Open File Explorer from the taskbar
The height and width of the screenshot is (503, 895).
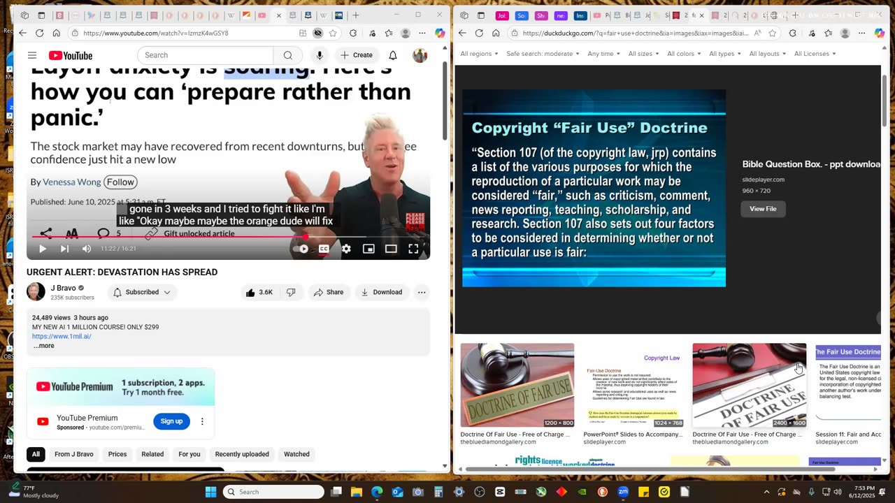(x=356, y=492)
